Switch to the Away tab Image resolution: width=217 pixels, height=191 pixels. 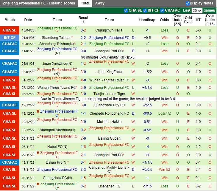100,3
